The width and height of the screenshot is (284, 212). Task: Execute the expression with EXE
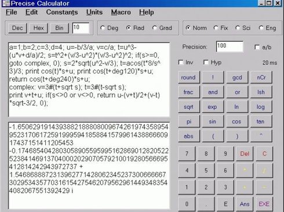[x=264, y=204]
